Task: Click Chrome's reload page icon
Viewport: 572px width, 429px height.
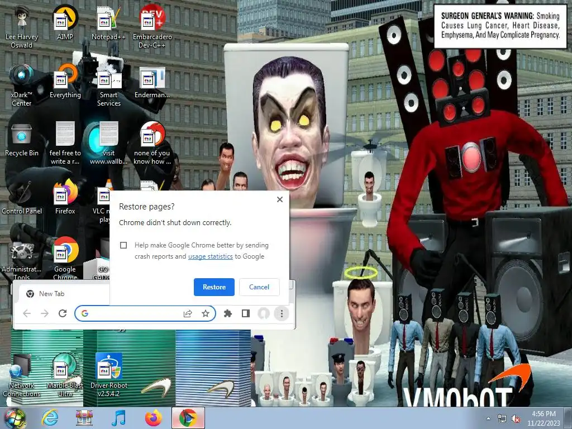Action: pos(63,313)
